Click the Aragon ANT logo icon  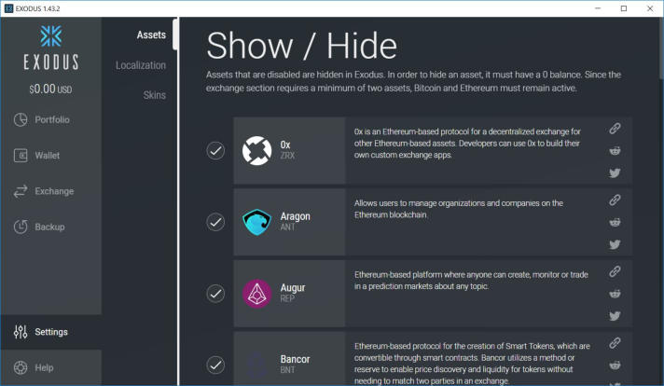[256, 222]
